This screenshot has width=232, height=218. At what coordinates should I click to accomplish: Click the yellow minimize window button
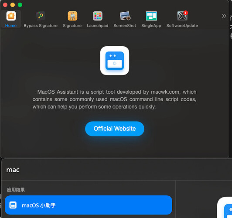pyautogui.click(x=13, y=5)
